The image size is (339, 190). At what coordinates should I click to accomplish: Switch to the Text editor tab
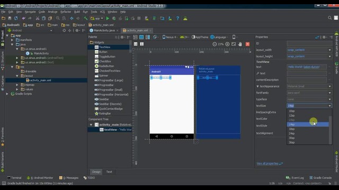[109, 172]
